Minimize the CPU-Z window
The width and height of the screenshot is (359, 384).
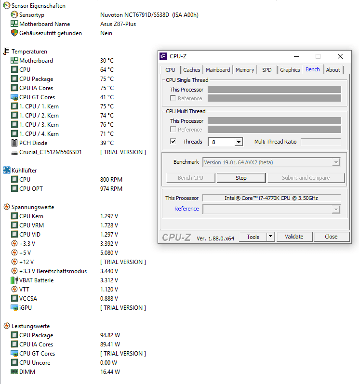(x=296, y=56)
